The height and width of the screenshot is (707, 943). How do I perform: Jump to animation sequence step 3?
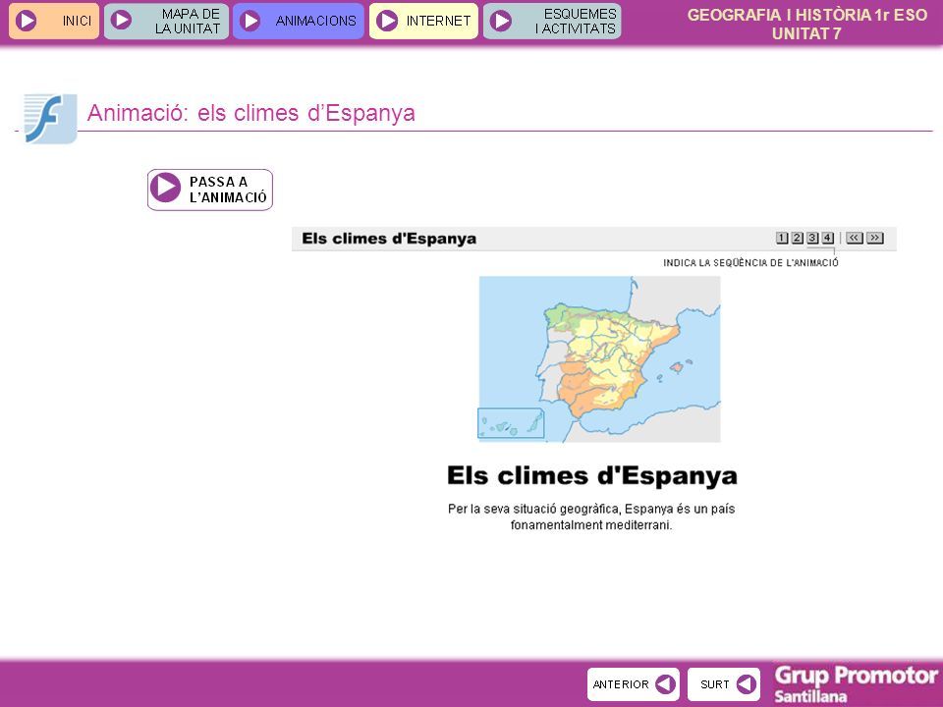click(812, 238)
